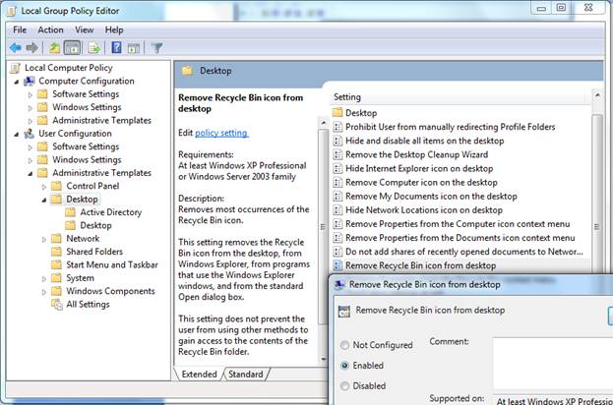The height and width of the screenshot is (405, 613).
Task: Select the Not Configured radio button
Action: pyautogui.click(x=344, y=345)
